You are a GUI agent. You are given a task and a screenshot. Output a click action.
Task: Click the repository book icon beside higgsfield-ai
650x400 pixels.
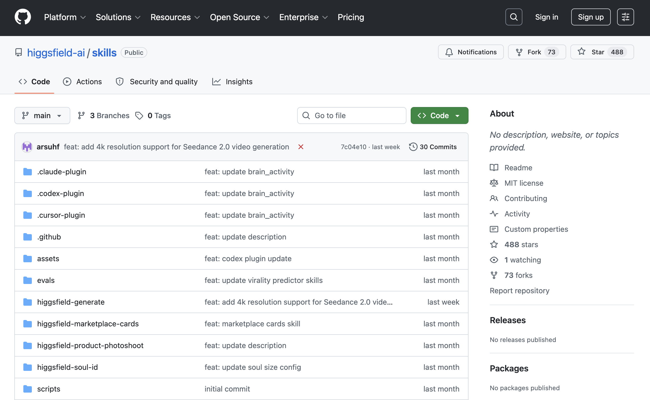pos(19,52)
